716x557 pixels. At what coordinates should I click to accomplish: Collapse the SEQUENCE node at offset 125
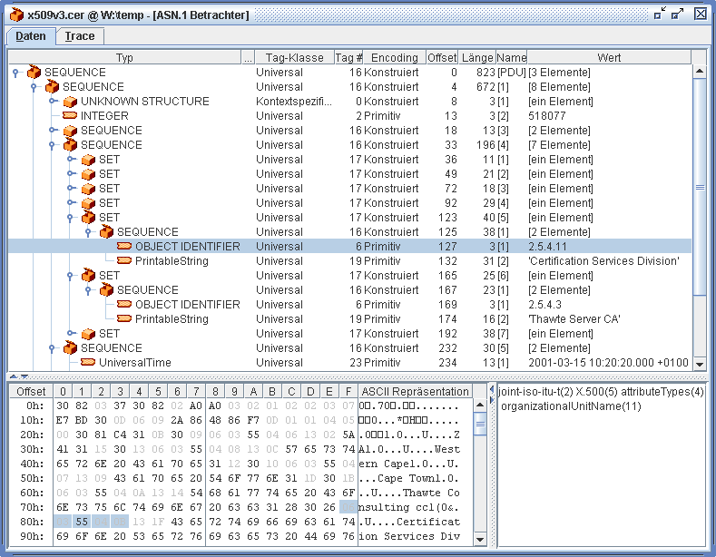[89, 232]
